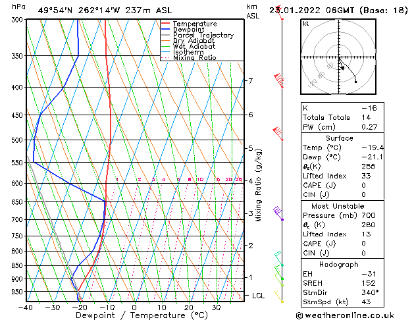
Task: Click the -40 temperature axis label
Action: pos(26,307)
